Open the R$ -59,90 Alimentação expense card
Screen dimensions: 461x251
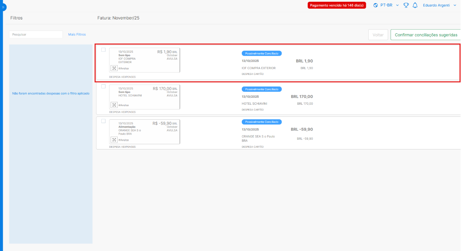(x=145, y=132)
